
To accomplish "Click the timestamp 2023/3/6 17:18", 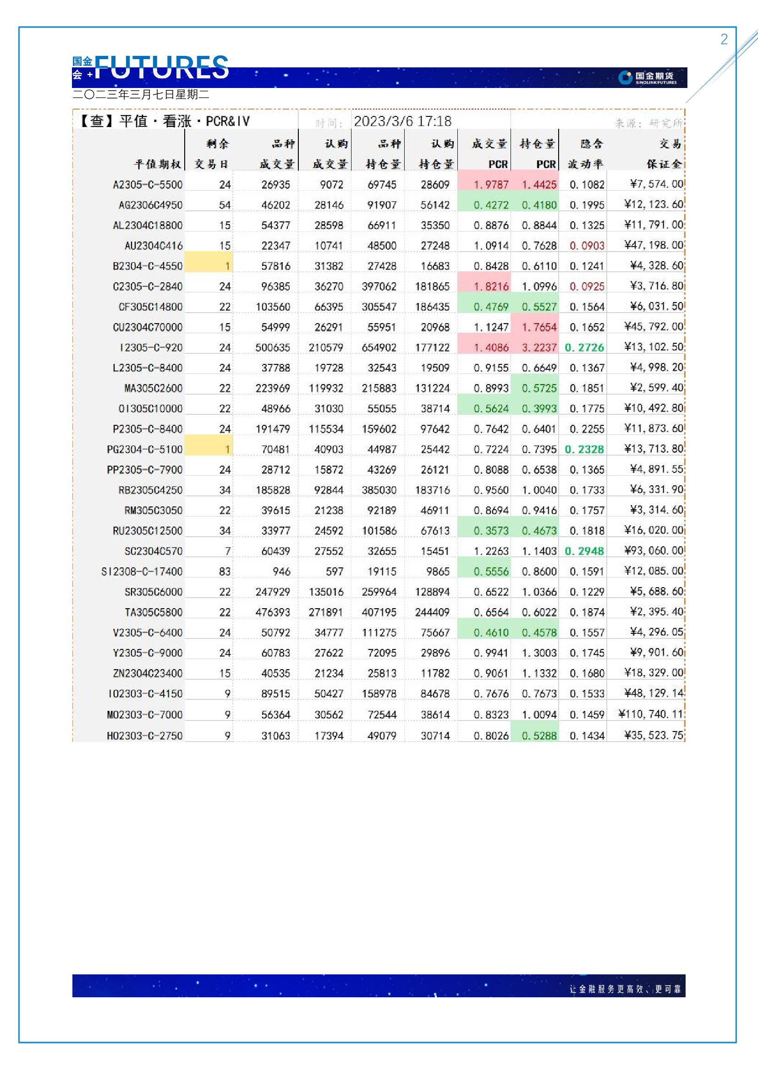I will [x=402, y=121].
